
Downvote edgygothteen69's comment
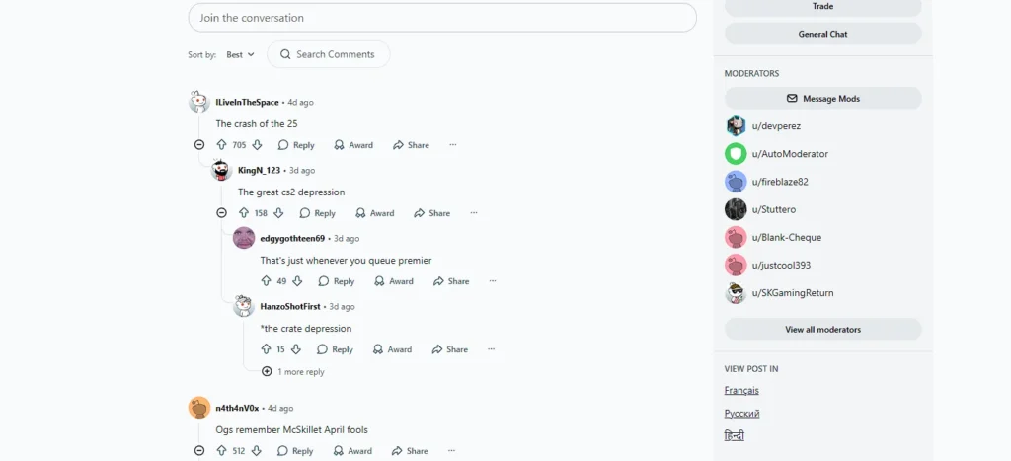coord(297,281)
